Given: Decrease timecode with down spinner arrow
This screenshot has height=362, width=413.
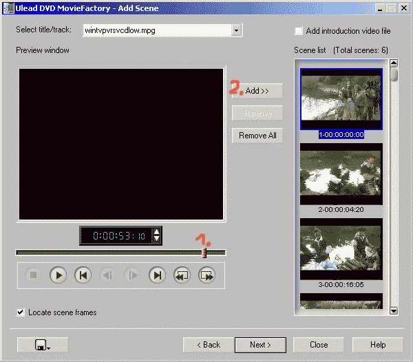Looking at the screenshot, I should (156, 239).
